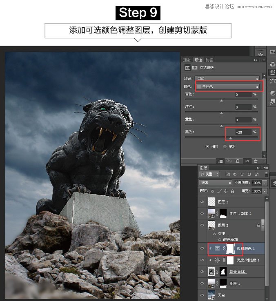Open the 颜色 dropdown showing 中性色

coord(228,86)
